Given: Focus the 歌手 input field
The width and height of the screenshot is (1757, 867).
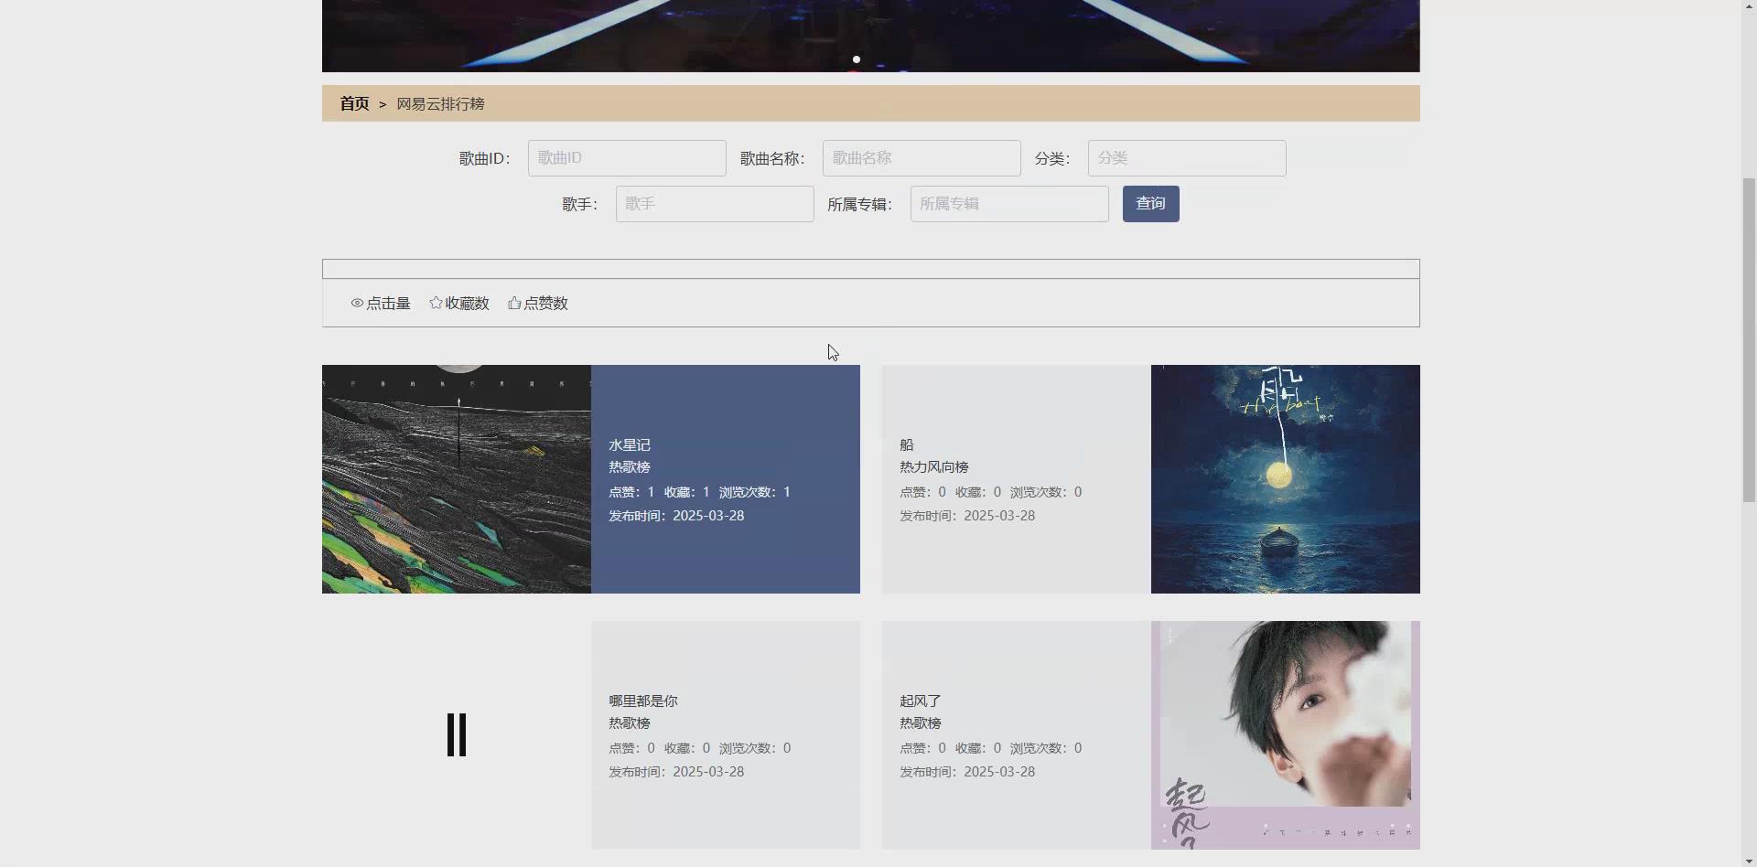Looking at the screenshot, I should pyautogui.click(x=715, y=204).
